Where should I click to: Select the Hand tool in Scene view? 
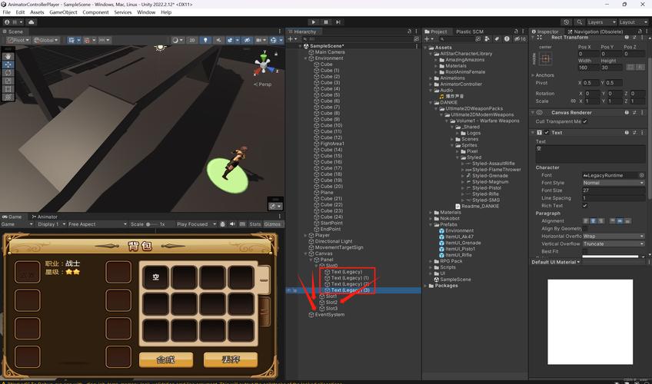point(8,57)
